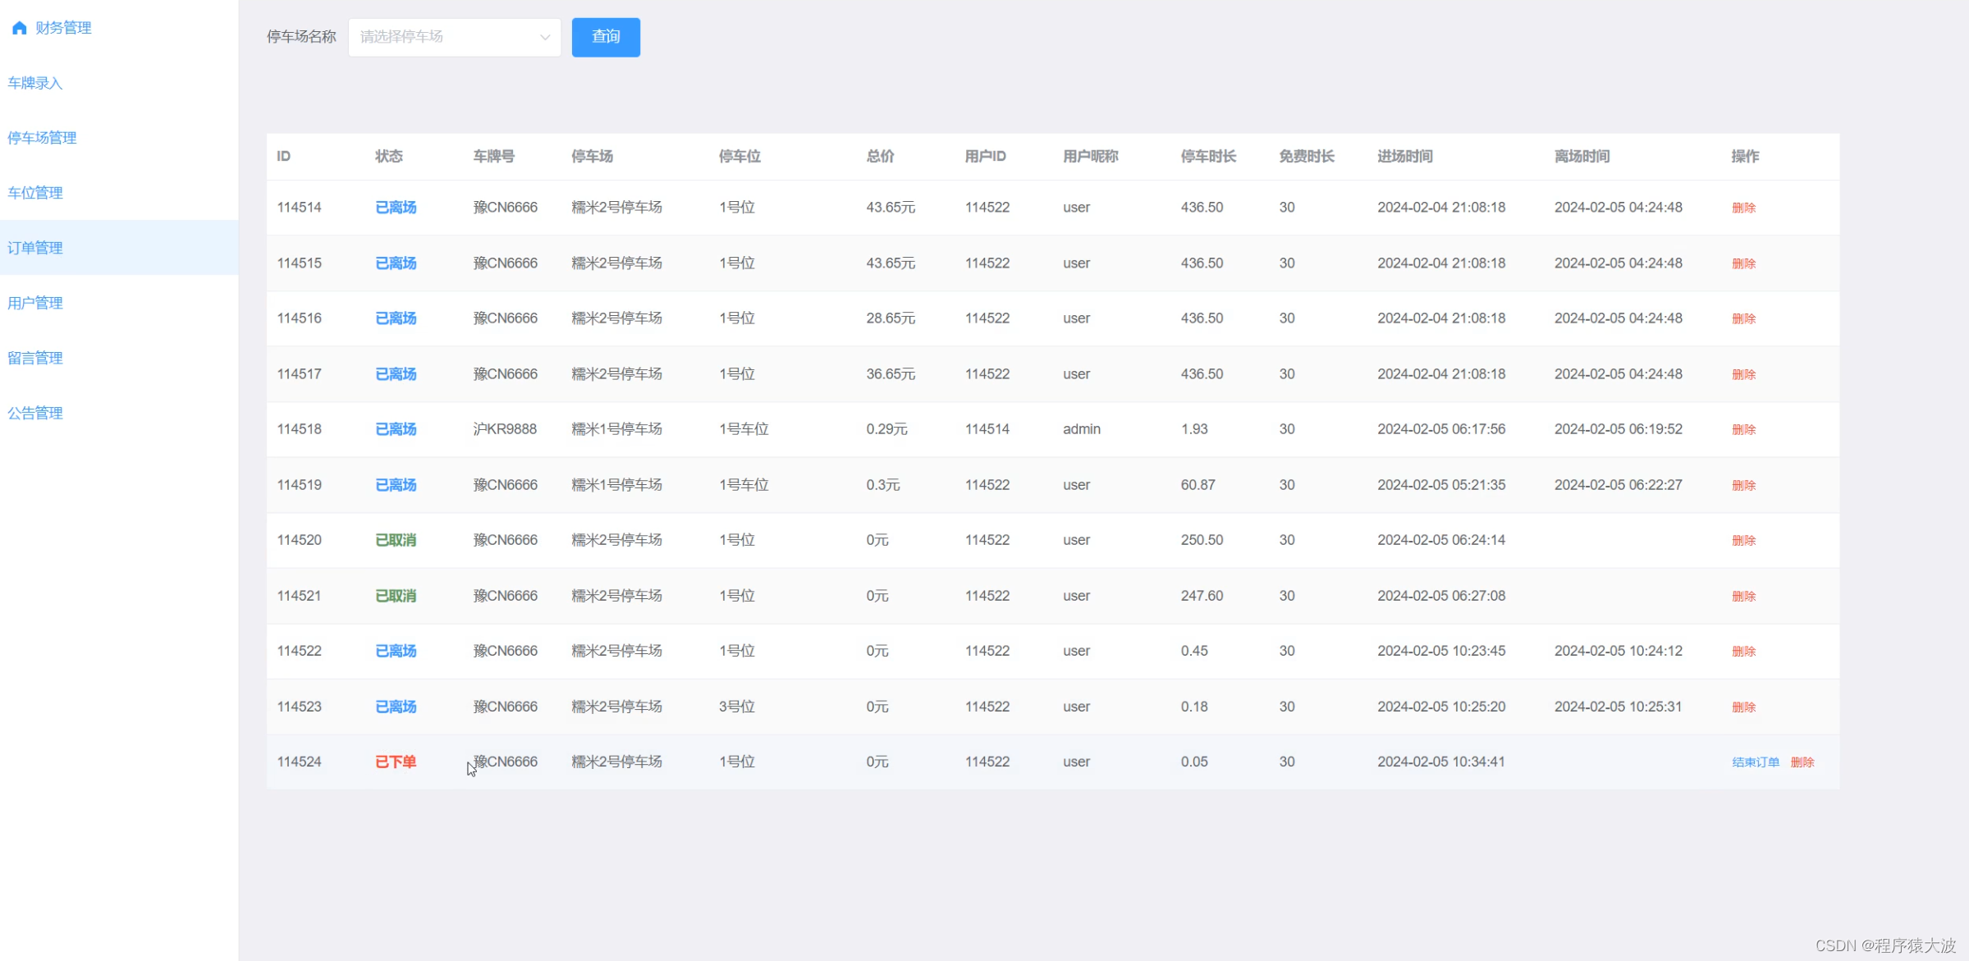Screen dimensions: 1969x961
Task: Open 公告管理 in the sidebar
Action: pos(35,413)
